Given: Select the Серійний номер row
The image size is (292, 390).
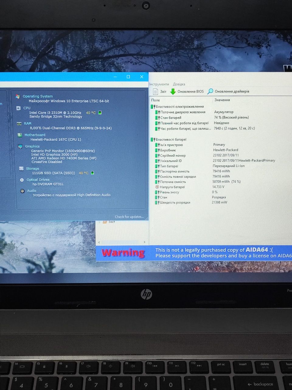Looking at the screenshot, I should (x=197, y=155).
